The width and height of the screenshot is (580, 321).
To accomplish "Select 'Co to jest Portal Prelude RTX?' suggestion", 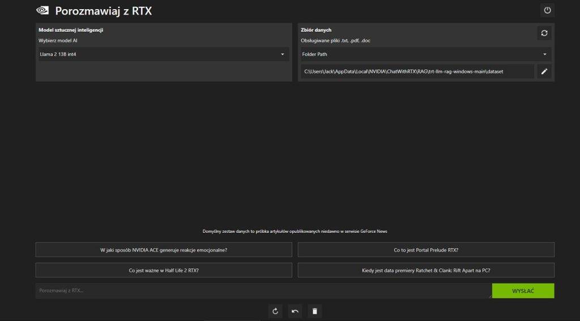I will [426, 250].
